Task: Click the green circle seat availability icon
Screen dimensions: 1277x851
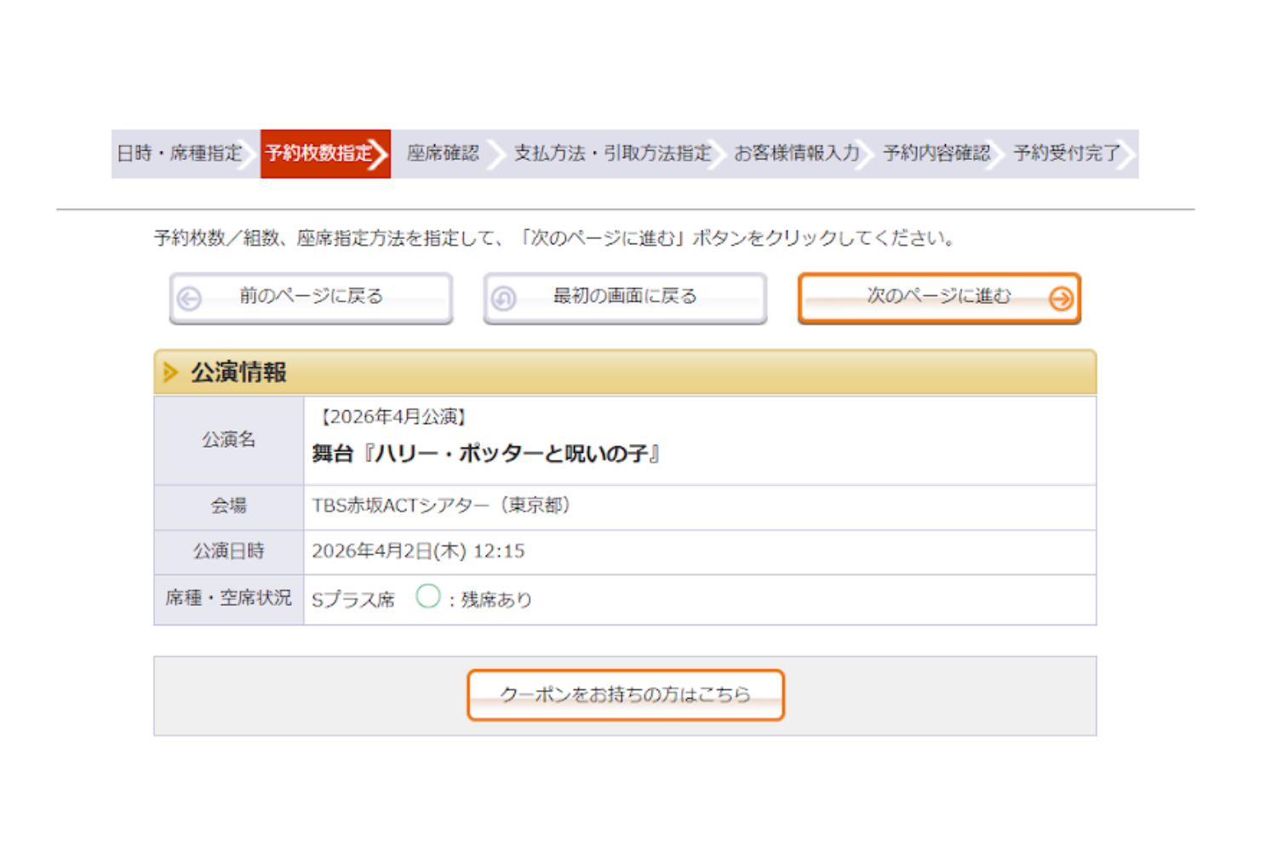Action: [x=428, y=597]
